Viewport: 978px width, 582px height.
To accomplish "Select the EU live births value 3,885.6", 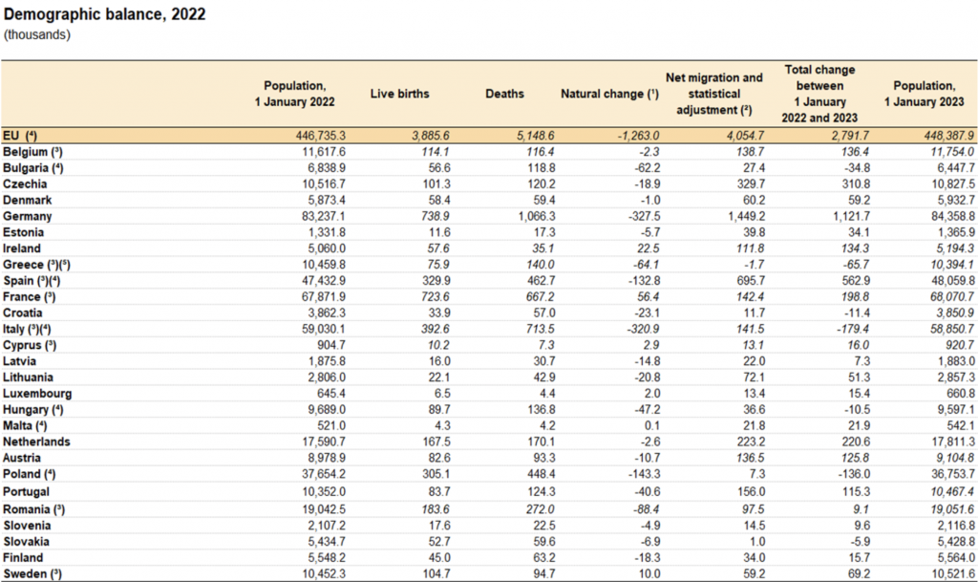I will tap(409, 136).
